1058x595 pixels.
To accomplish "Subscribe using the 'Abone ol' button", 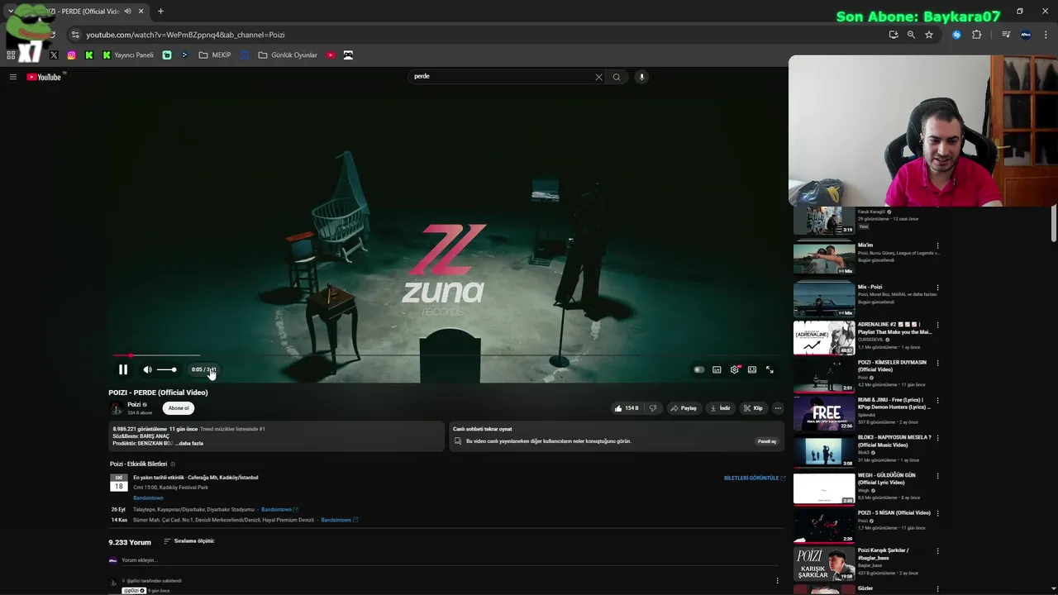I will pos(179,407).
